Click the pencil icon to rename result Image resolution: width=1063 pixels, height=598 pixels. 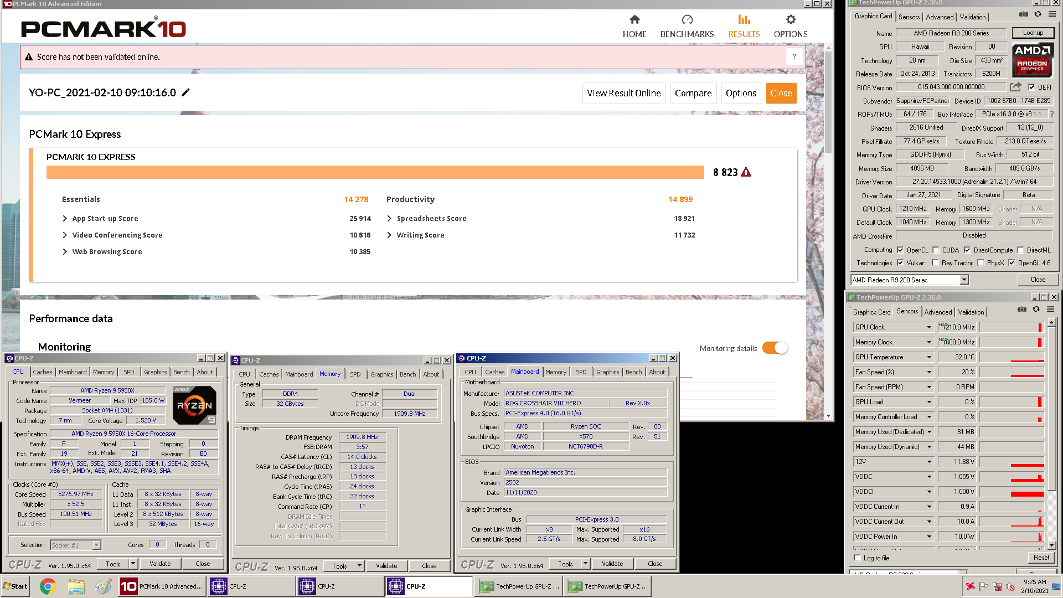186,92
